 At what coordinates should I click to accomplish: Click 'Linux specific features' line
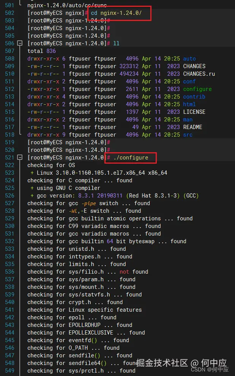(x=85, y=310)
